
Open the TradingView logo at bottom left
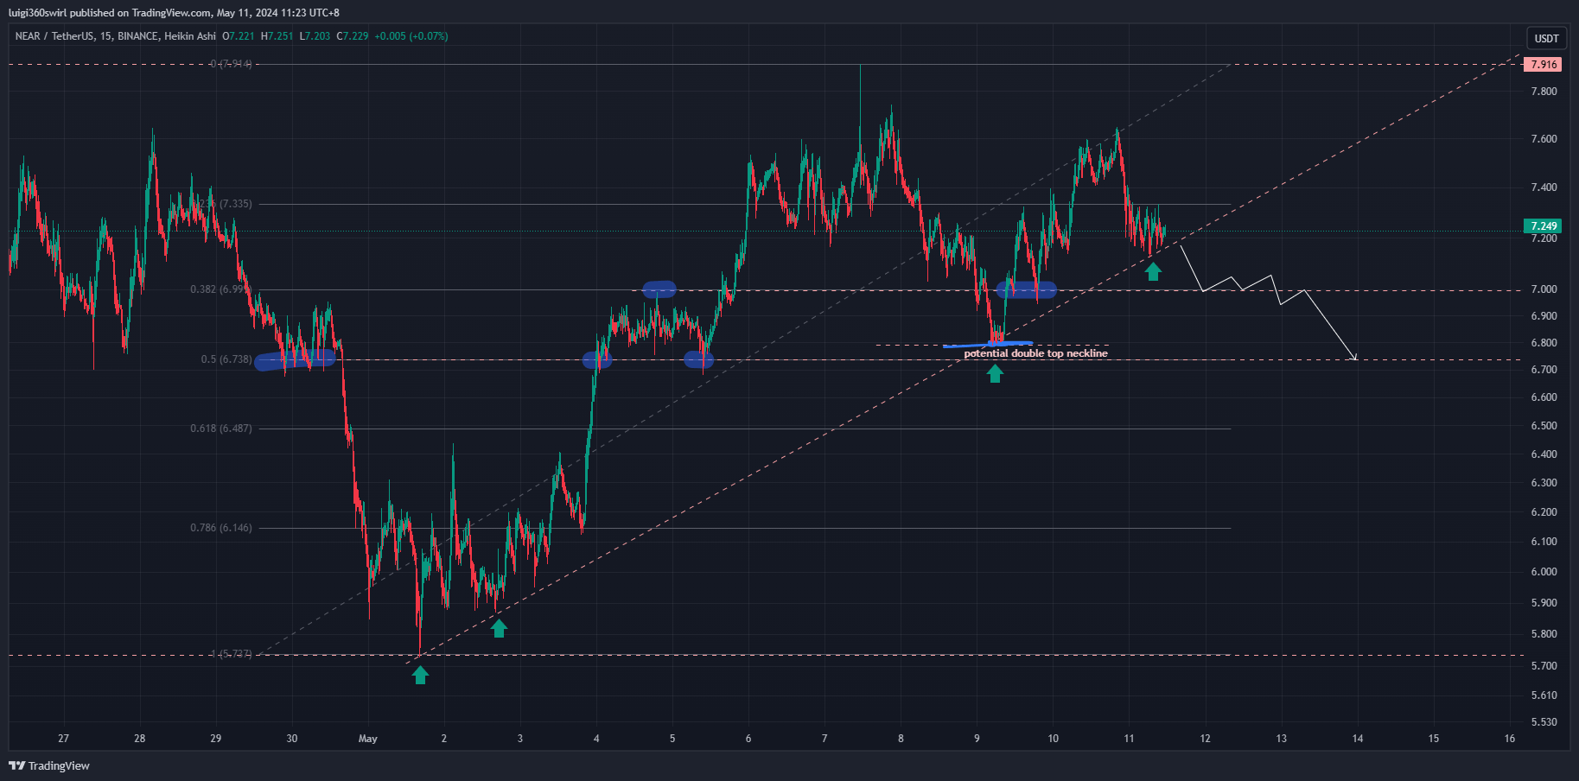tap(49, 765)
